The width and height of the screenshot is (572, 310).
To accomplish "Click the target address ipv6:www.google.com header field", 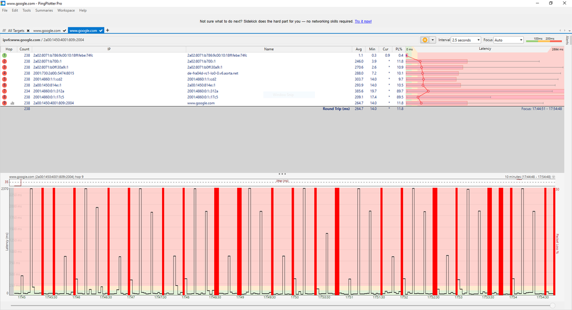I will click(43, 40).
